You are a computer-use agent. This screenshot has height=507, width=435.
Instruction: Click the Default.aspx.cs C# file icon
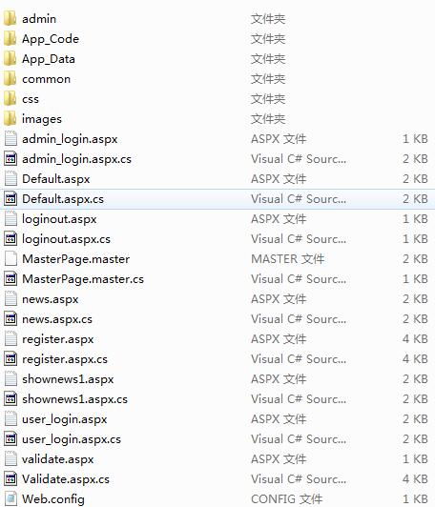click(x=10, y=199)
